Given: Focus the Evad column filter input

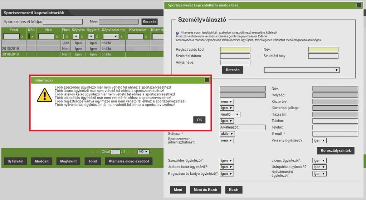Looking at the screenshot, I should click(x=12, y=36).
